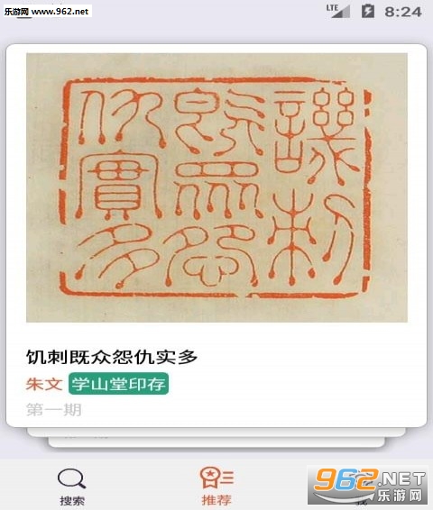Select the 朱文 tag

tap(44, 384)
